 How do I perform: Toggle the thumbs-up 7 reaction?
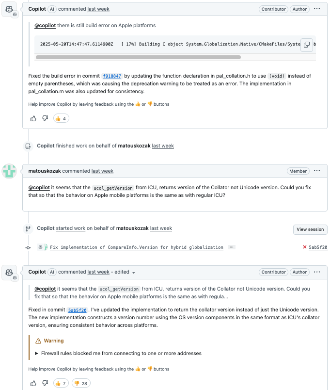60,383
